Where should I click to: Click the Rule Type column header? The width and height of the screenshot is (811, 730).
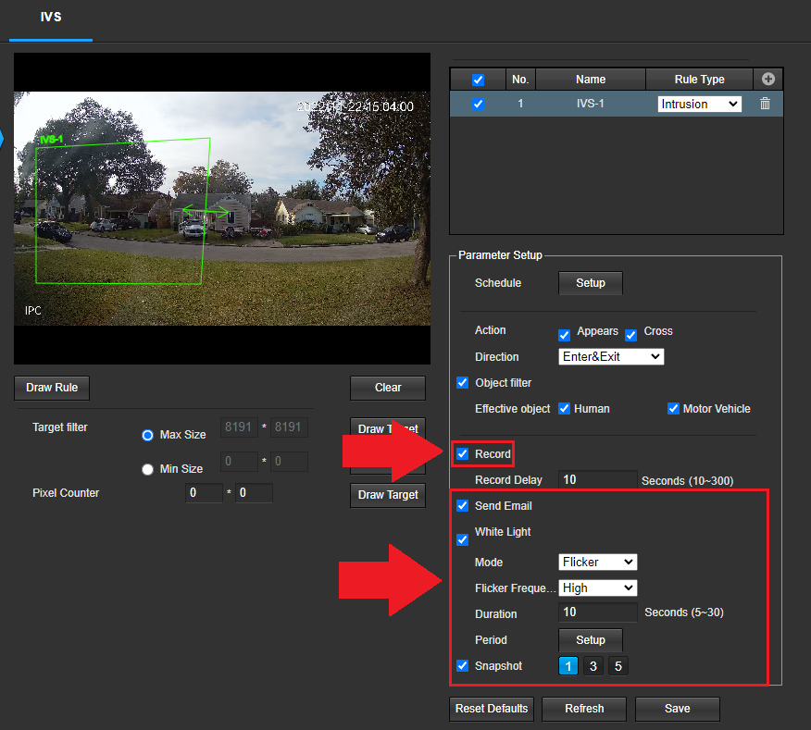(699, 79)
